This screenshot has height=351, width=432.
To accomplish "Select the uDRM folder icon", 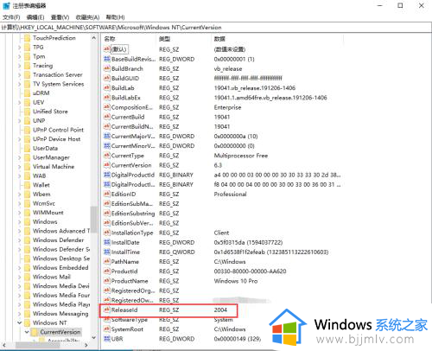I will coord(28,93).
